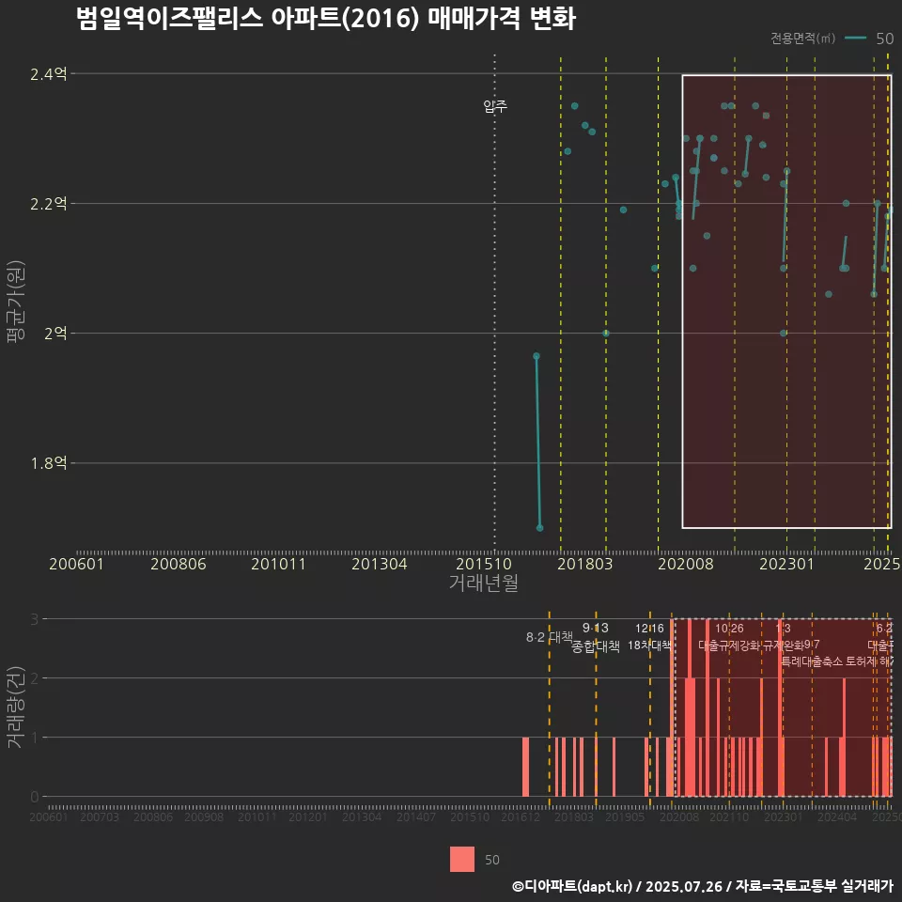Click the volume axis label 3
Screen dimensions: 902x902
point(35,619)
